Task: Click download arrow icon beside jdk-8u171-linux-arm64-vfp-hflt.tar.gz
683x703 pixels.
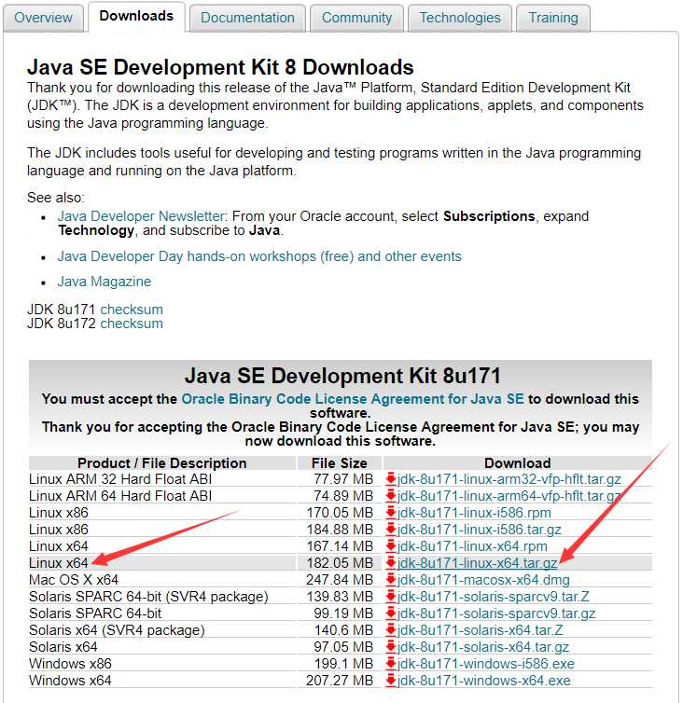Action: click(390, 496)
